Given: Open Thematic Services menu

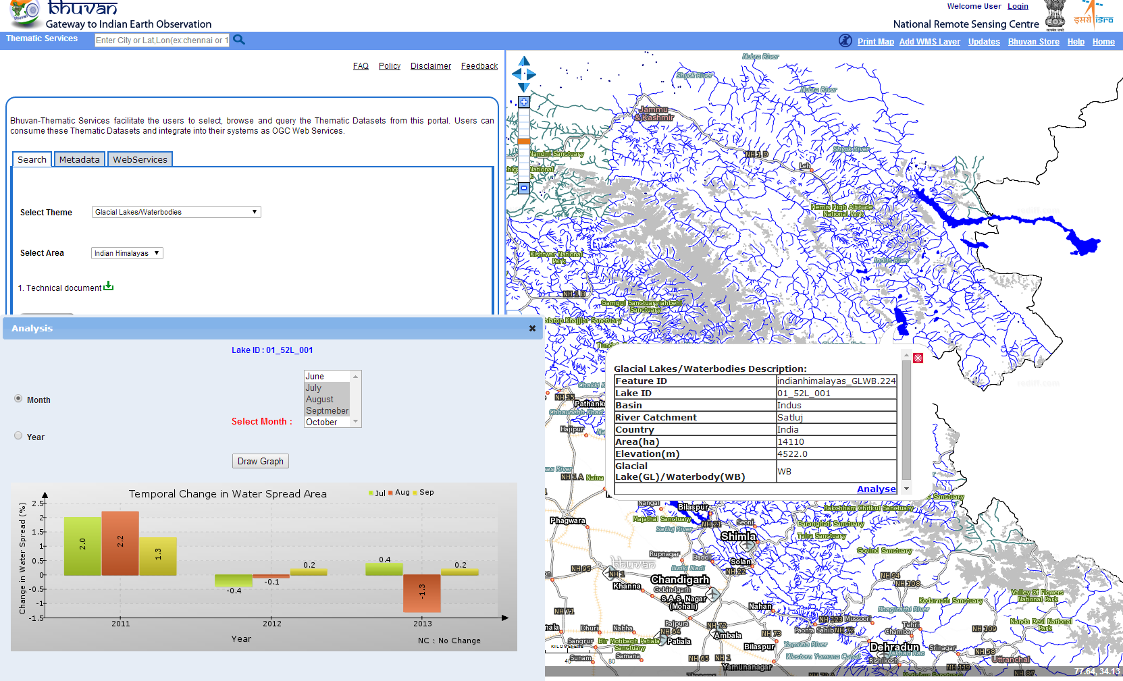Looking at the screenshot, I should (42, 38).
